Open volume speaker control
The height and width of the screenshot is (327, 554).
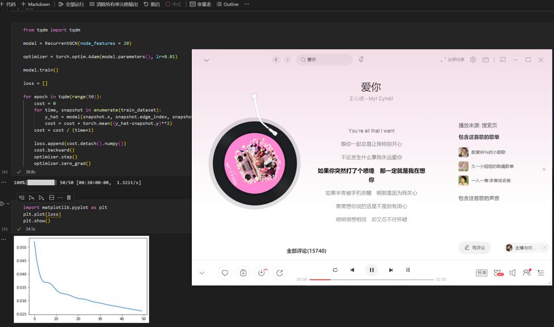[512, 273]
